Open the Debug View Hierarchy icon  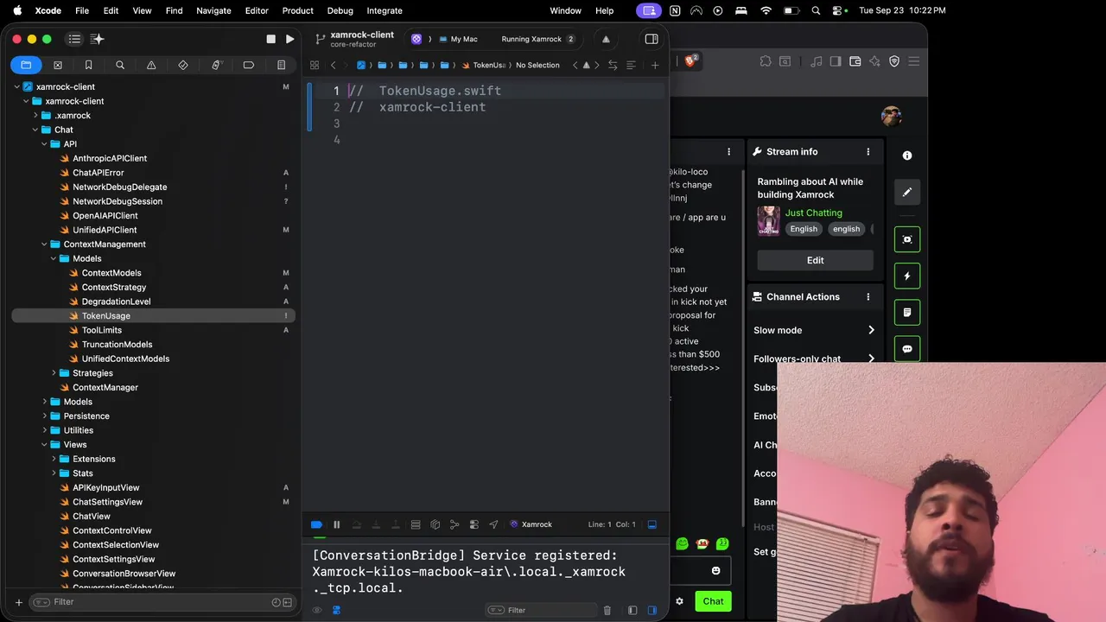[x=435, y=524]
